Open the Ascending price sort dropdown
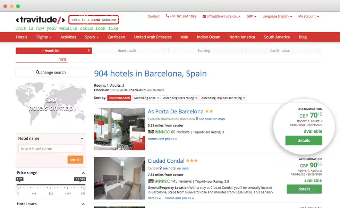Viewport: 340px width, 208px height. (146, 98)
